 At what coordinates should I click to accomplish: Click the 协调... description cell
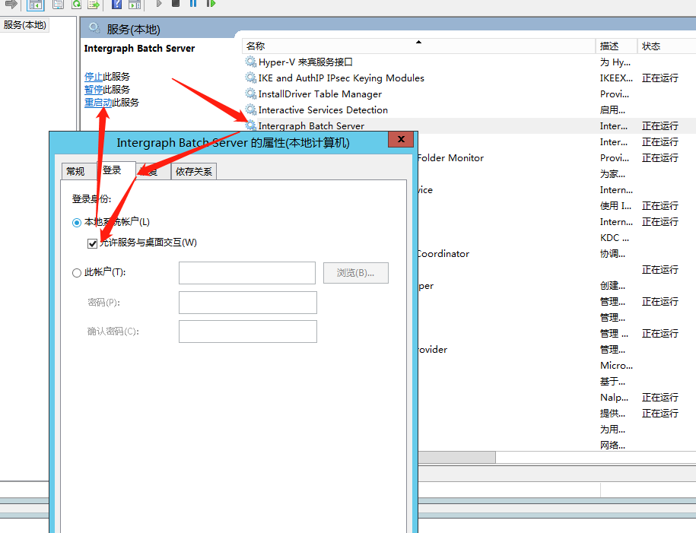tap(612, 254)
